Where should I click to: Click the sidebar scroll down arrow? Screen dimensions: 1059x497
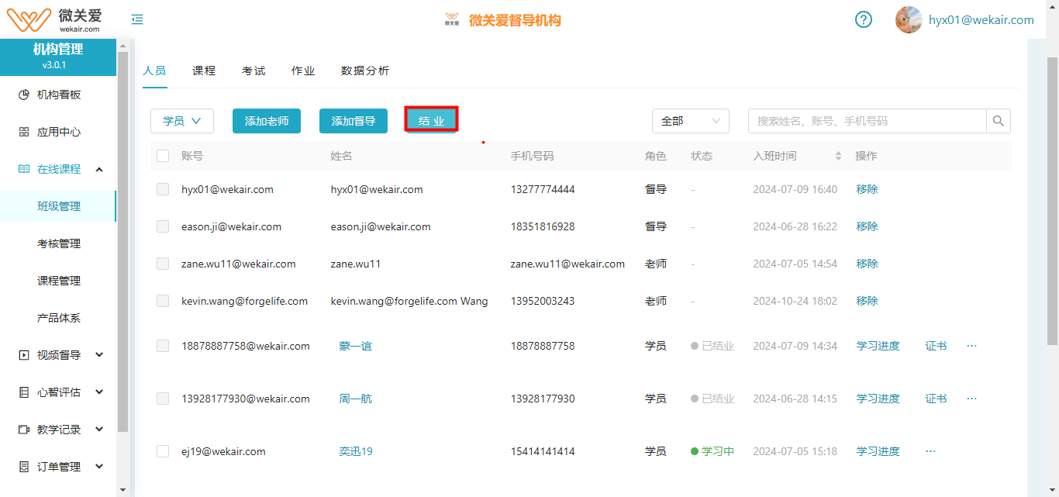pyautogui.click(x=122, y=490)
